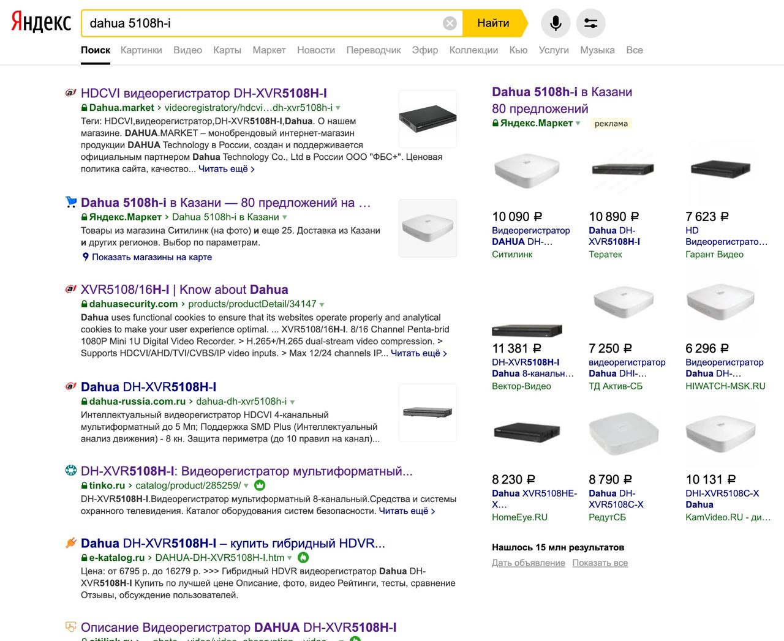Open DH-XVR5108H-I tinko.ru result title

point(247,471)
